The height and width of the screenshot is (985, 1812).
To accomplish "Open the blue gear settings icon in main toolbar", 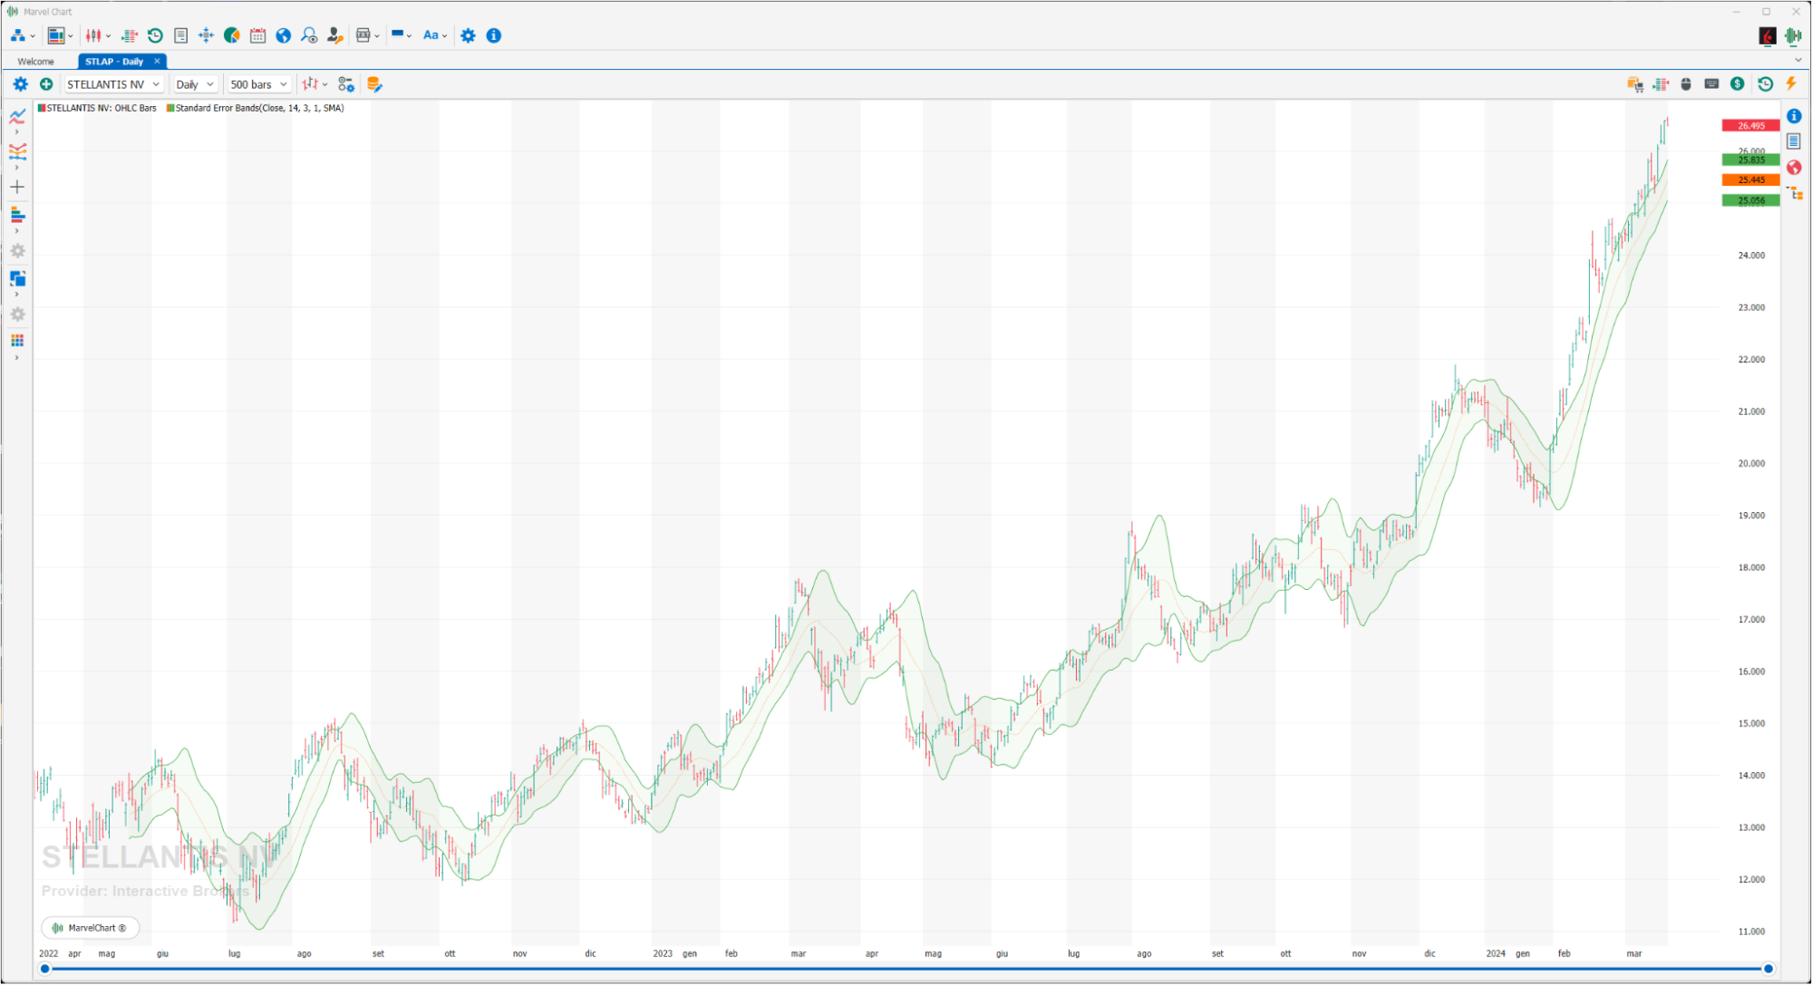I will click(468, 35).
